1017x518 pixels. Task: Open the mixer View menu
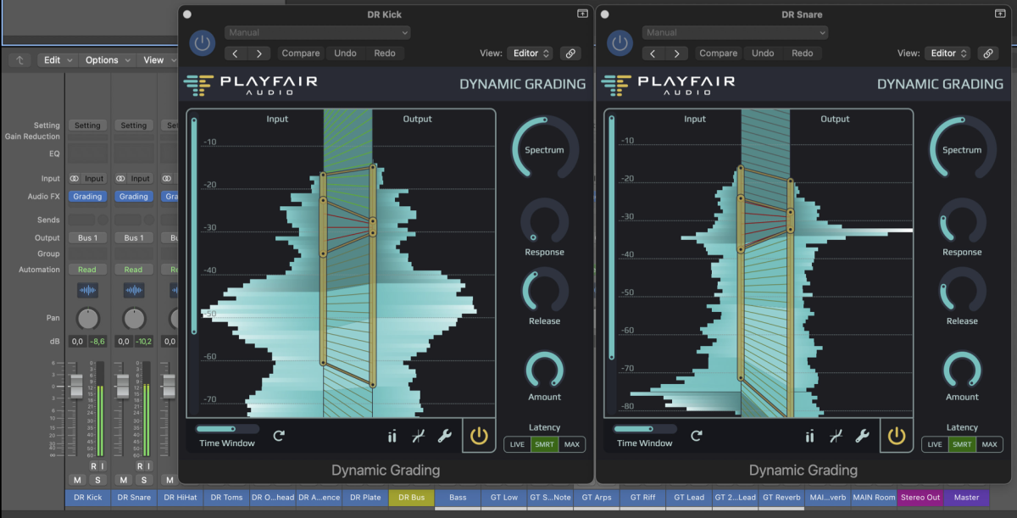tap(158, 60)
